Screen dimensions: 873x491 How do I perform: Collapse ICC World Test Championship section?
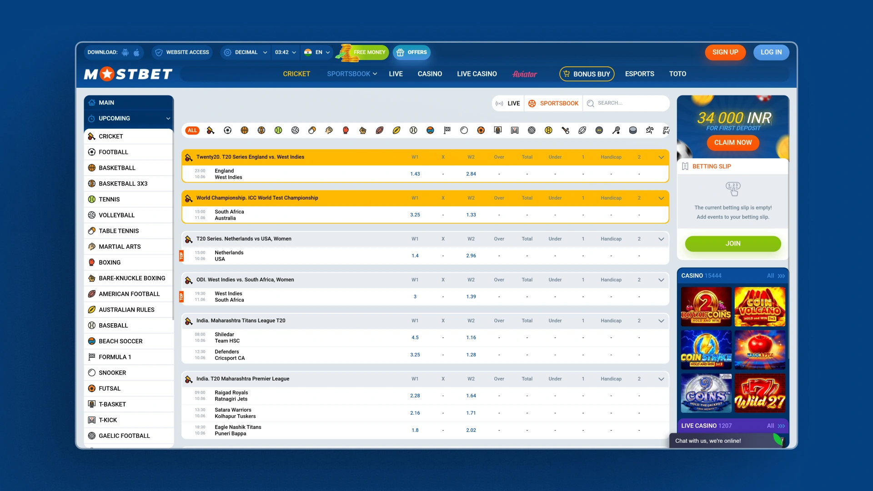[x=661, y=198]
